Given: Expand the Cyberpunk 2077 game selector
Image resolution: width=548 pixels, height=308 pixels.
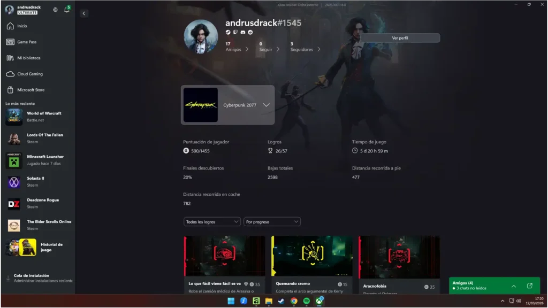Looking at the screenshot, I should click(267, 105).
